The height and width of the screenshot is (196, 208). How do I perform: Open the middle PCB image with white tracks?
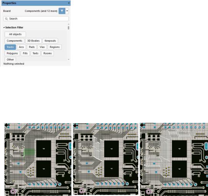click(x=106, y=159)
